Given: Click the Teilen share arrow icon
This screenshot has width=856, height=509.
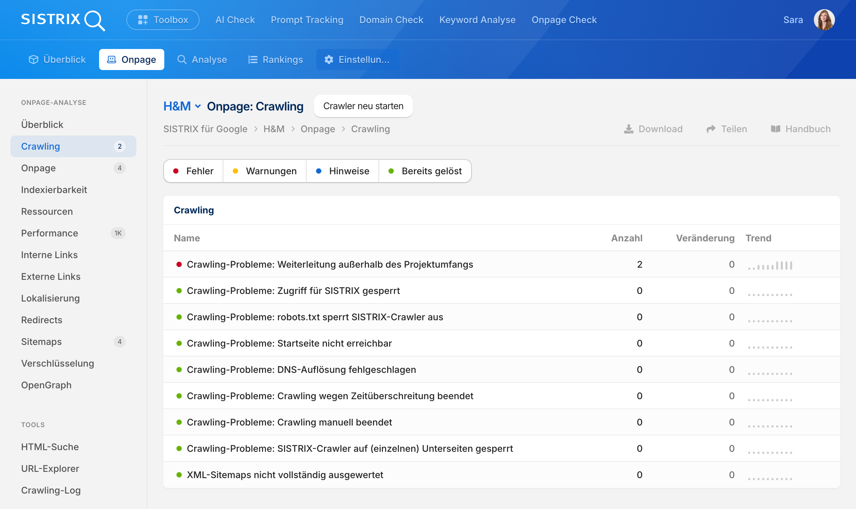Looking at the screenshot, I should (x=711, y=129).
